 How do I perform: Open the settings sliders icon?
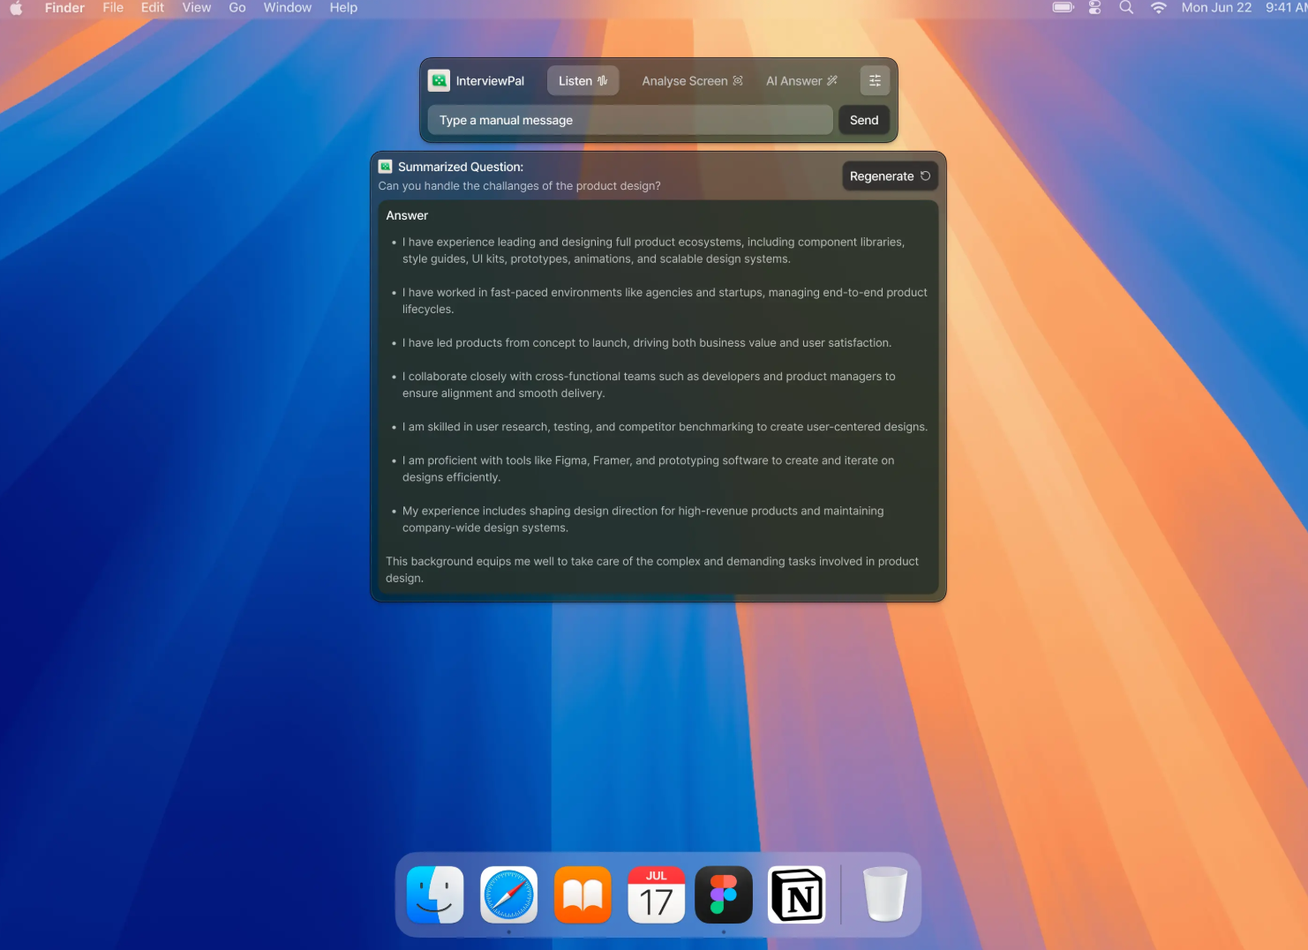(875, 81)
